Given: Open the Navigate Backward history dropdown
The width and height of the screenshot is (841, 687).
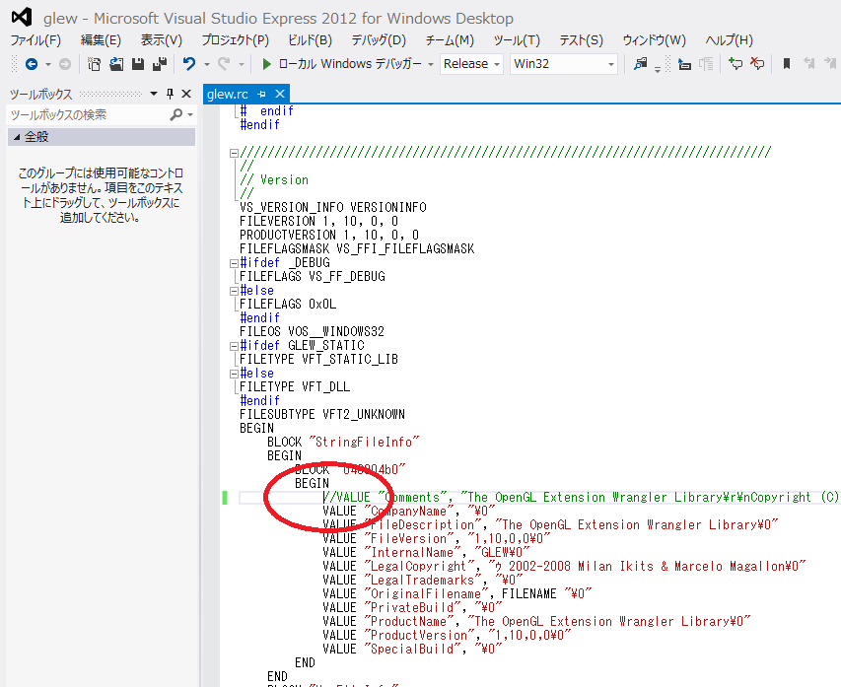Looking at the screenshot, I should coord(47,64).
